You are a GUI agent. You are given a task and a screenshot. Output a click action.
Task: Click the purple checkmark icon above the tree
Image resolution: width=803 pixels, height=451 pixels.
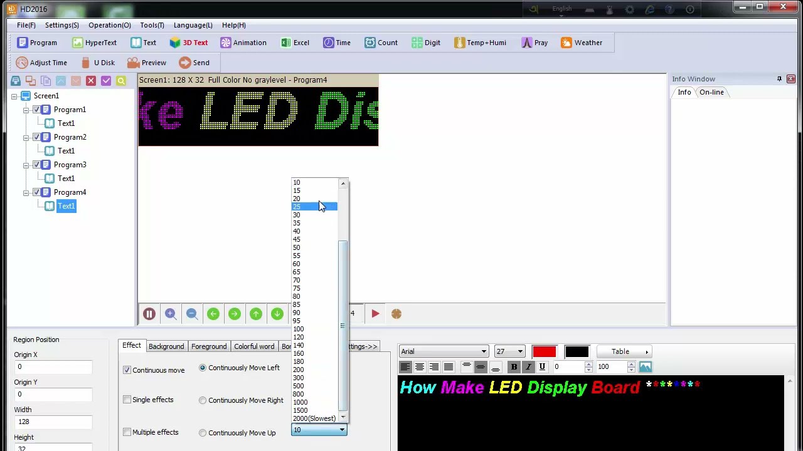tap(106, 81)
